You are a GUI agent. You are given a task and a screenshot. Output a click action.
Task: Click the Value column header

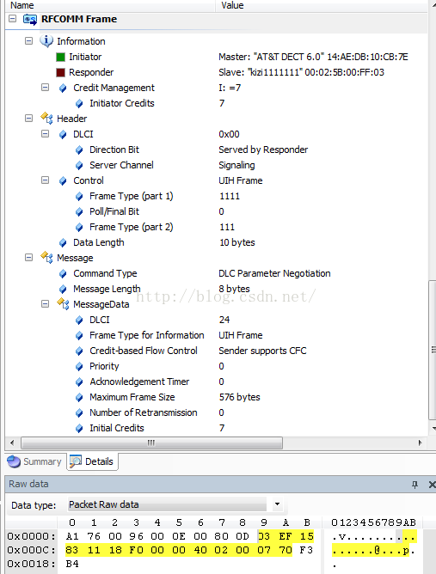322,5
